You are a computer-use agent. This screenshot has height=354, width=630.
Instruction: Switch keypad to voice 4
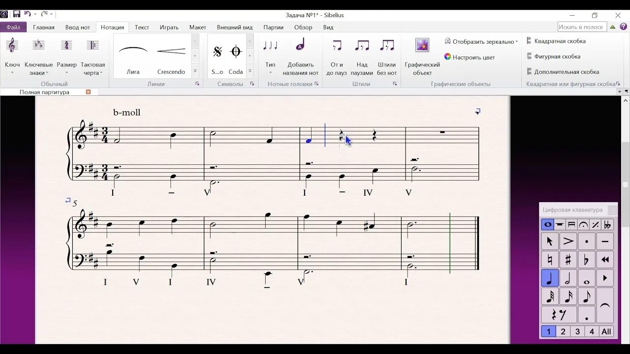click(592, 331)
